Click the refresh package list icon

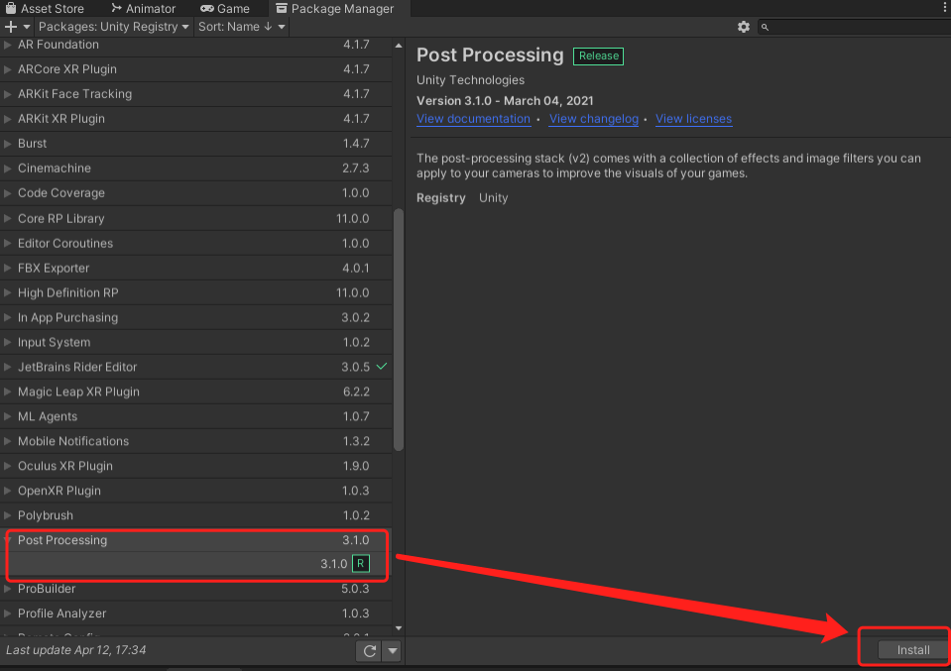tap(369, 651)
